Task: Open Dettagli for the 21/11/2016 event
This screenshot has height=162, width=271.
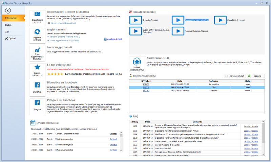Action: [x=113, y=139]
